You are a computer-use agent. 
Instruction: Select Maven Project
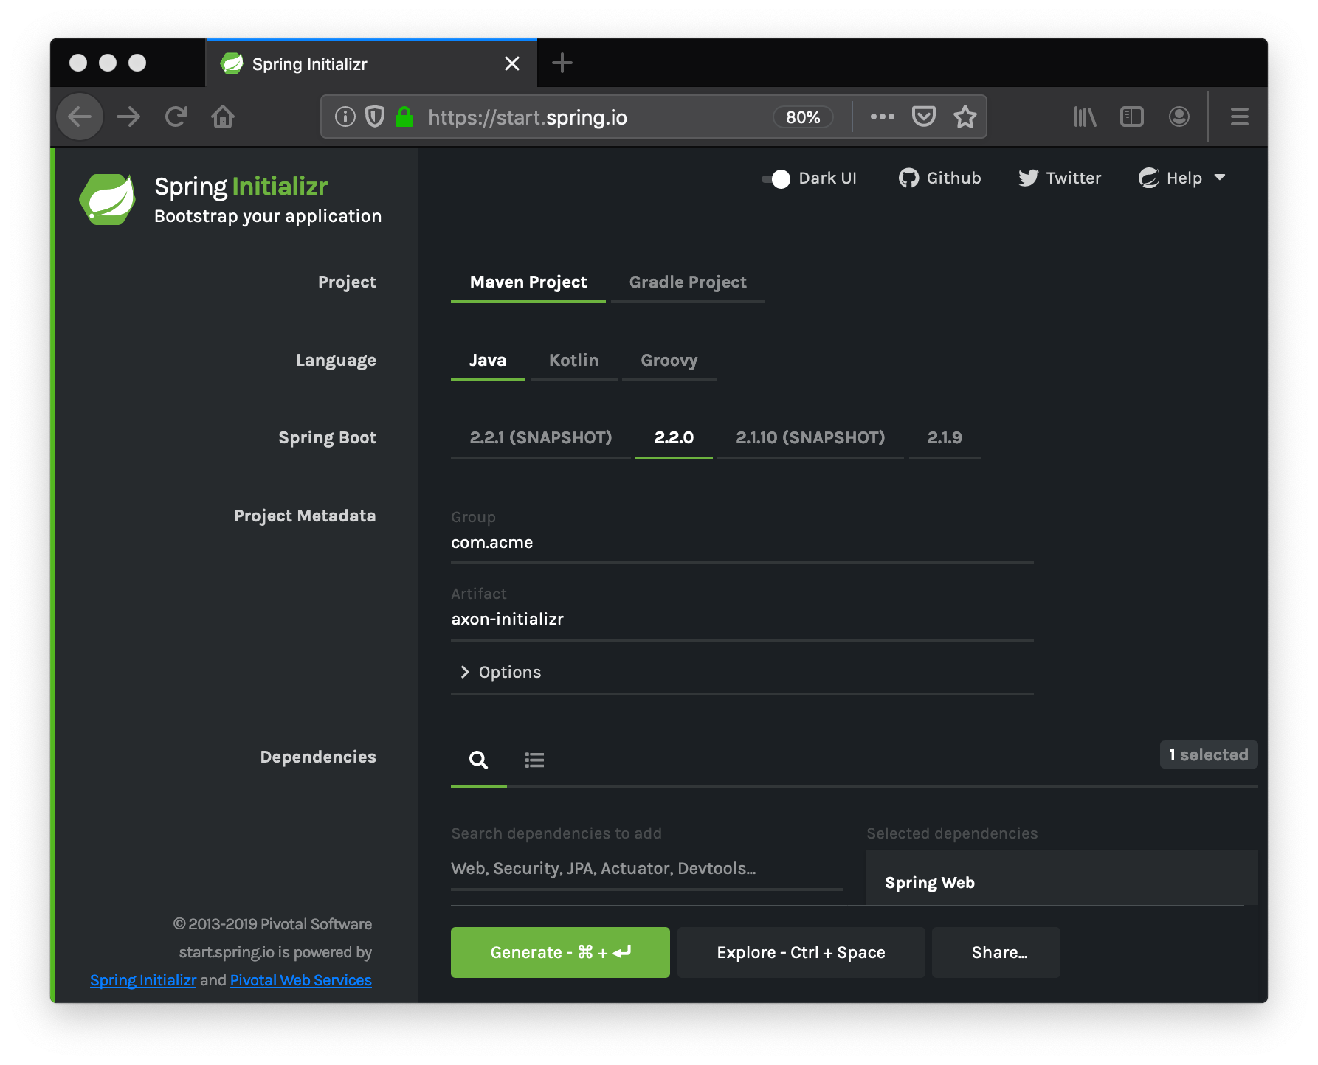528,282
